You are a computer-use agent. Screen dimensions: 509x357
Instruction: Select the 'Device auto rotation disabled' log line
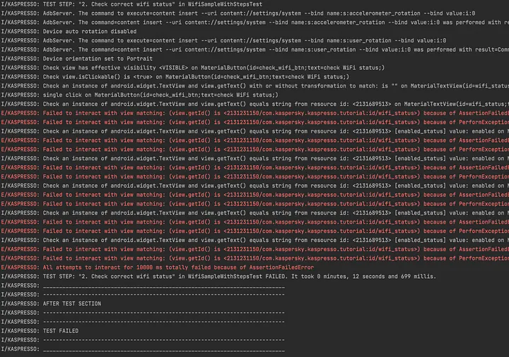[69, 32]
